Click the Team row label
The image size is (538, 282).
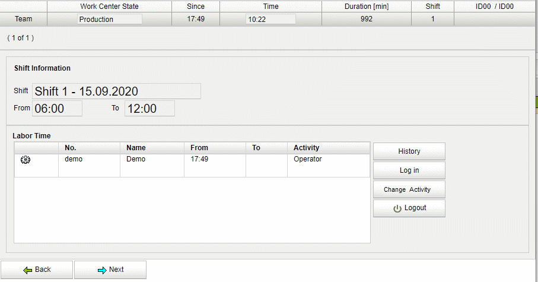(23, 19)
